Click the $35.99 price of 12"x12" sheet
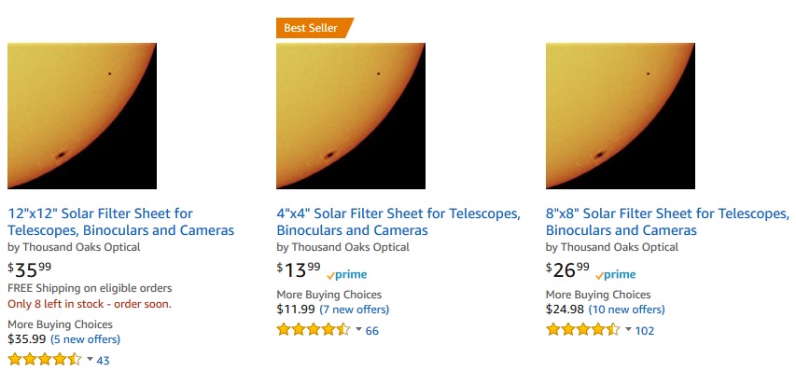Image resolution: width=796 pixels, height=372 pixels. 30,269
